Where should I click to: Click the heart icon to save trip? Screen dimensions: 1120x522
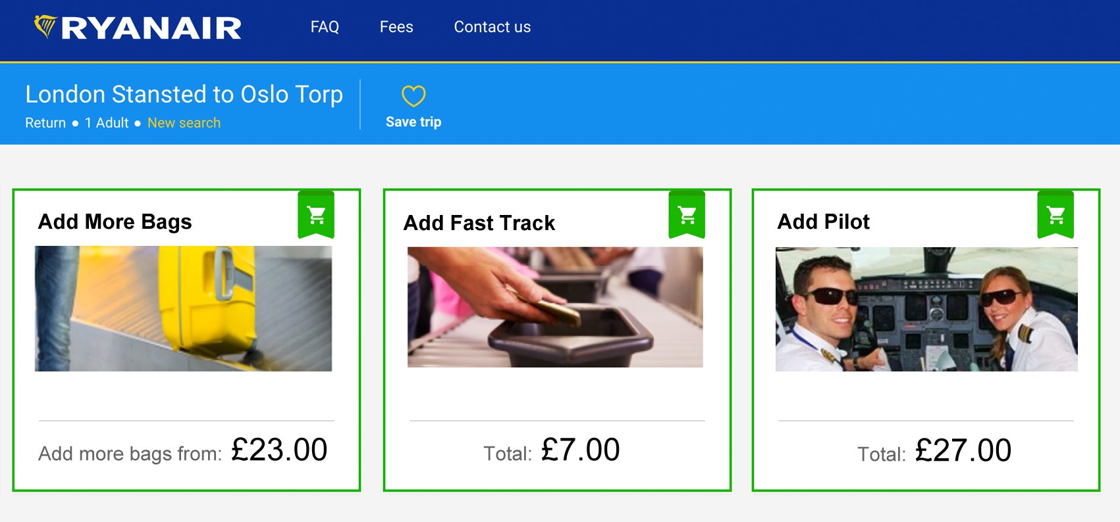click(413, 96)
